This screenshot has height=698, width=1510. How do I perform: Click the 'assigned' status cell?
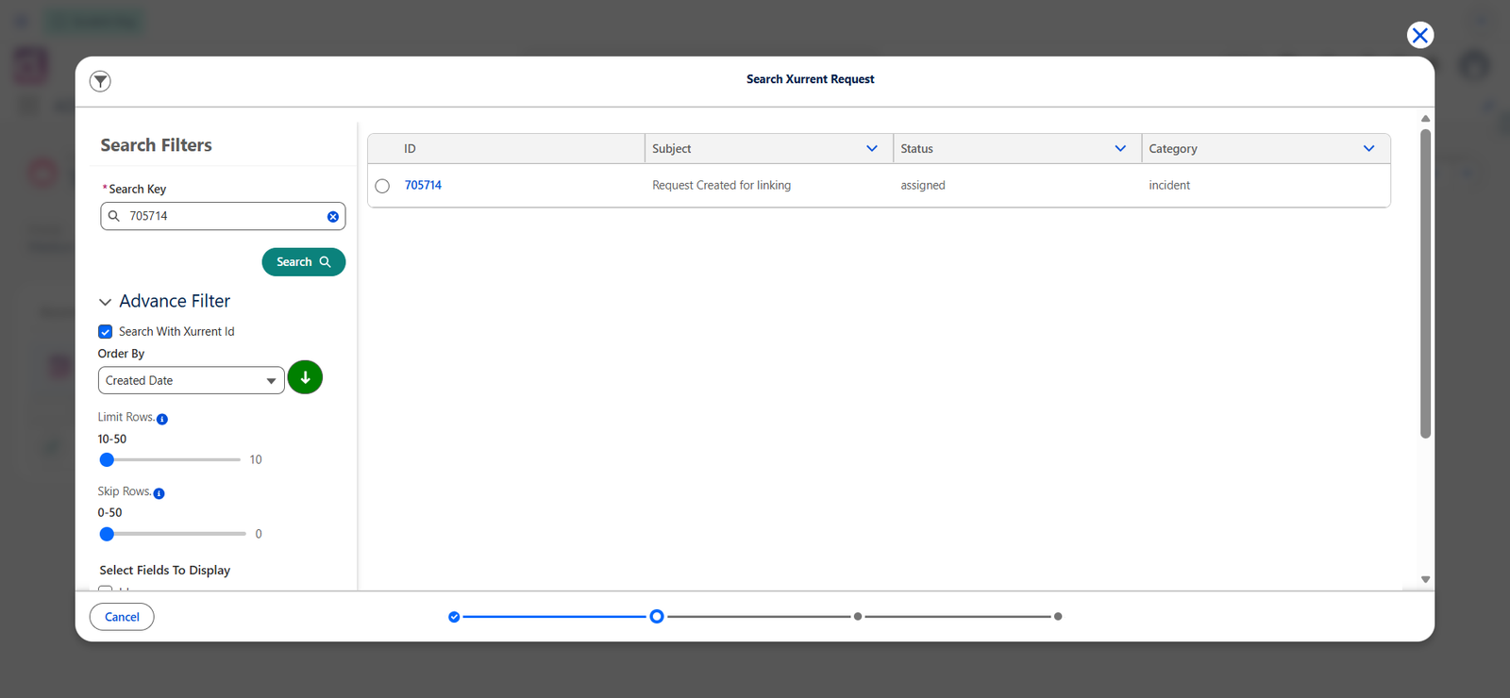pos(923,186)
